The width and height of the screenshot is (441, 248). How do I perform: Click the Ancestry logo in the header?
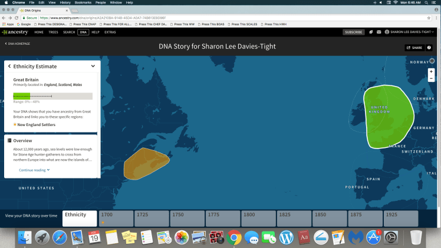tap(16, 32)
